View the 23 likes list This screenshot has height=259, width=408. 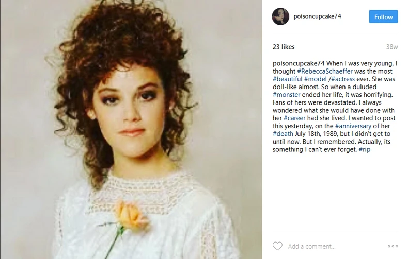click(284, 47)
